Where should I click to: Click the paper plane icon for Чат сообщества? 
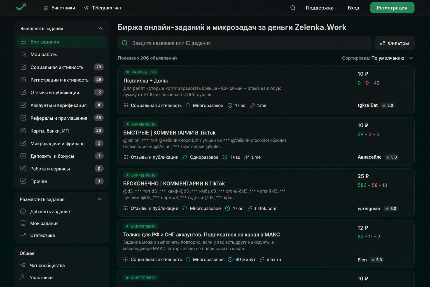click(23, 265)
